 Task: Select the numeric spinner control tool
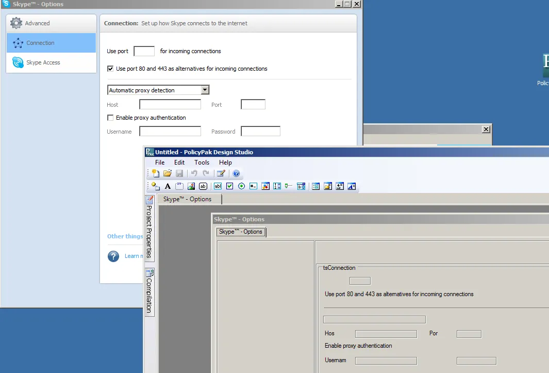277,186
